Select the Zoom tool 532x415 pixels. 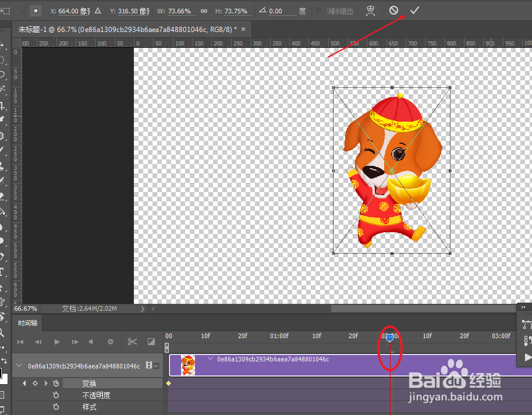pyautogui.click(x=6, y=331)
